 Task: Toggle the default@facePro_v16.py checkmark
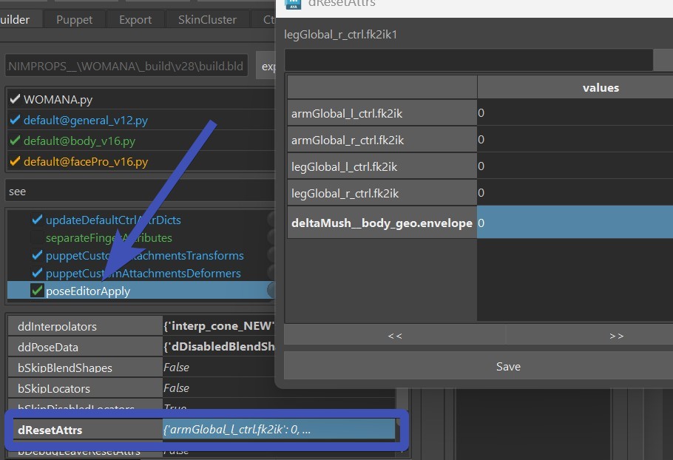pyautogui.click(x=15, y=161)
